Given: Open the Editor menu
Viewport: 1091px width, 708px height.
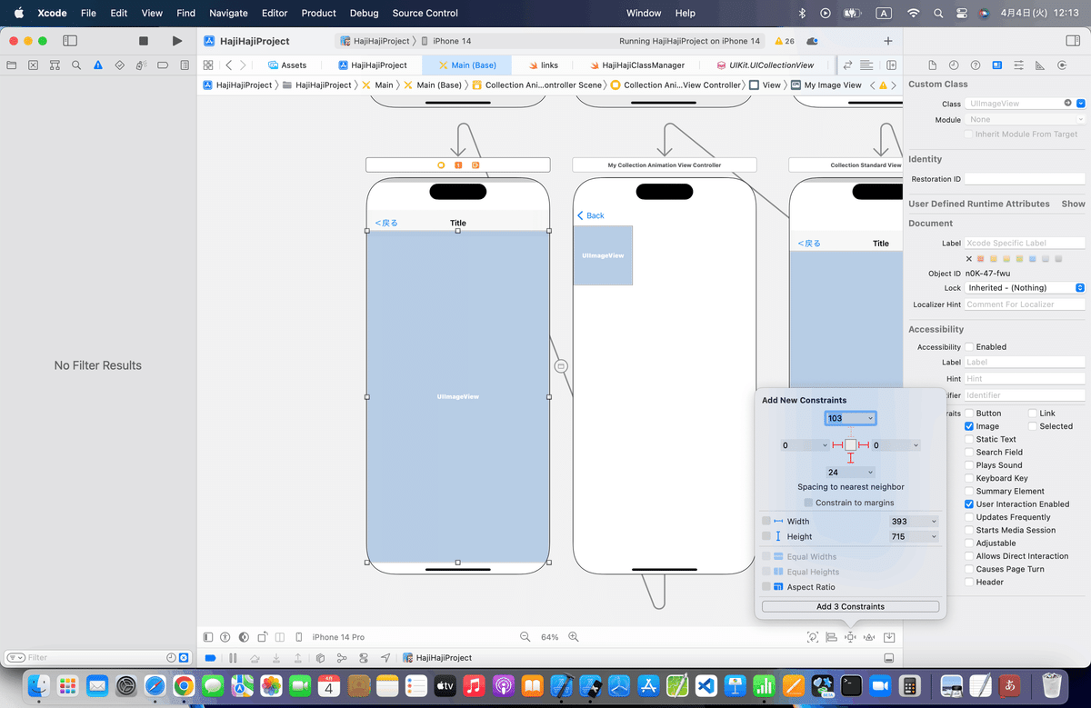Looking at the screenshot, I should (275, 14).
